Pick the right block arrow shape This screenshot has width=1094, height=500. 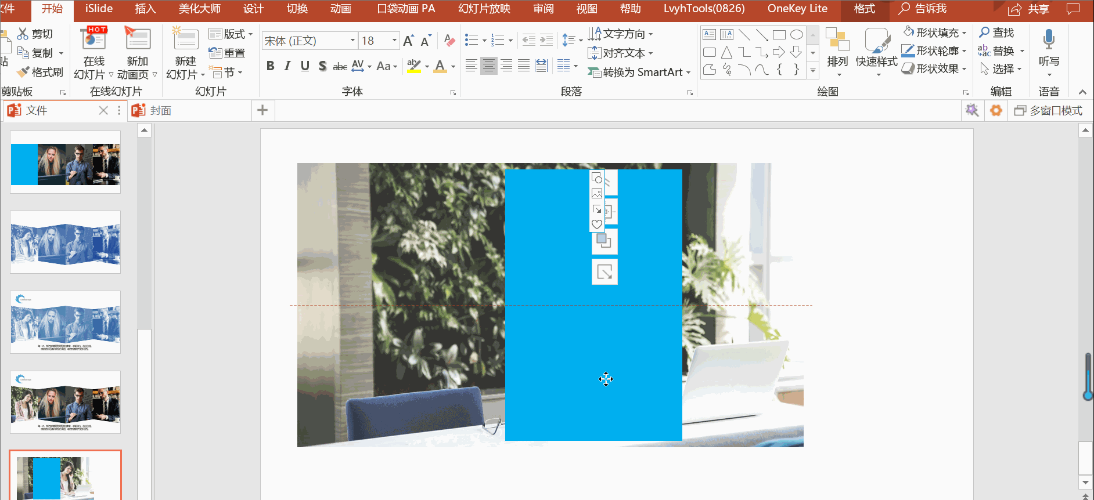pyautogui.click(x=779, y=52)
